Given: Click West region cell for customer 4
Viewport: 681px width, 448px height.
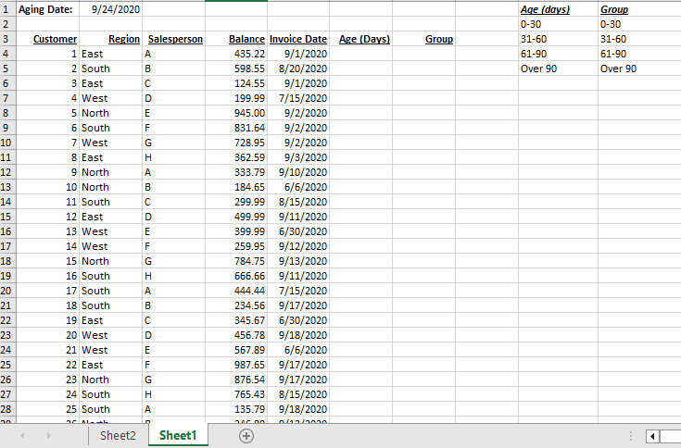Looking at the screenshot, I should pyautogui.click(x=111, y=98).
